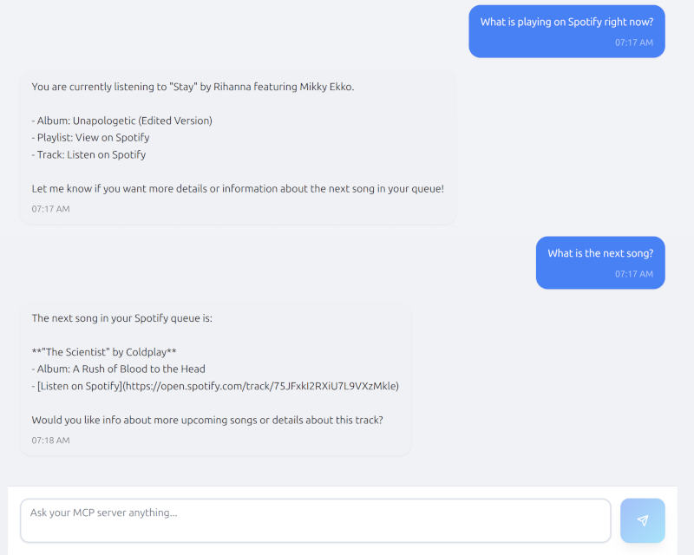694x555 pixels.
Task: Click The Scientist by Coldplay response bubble
Action: [x=215, y=378]
